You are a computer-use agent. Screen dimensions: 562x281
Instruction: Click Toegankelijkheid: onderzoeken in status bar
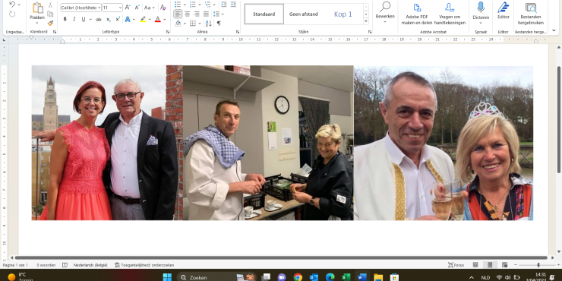[144, 265]
